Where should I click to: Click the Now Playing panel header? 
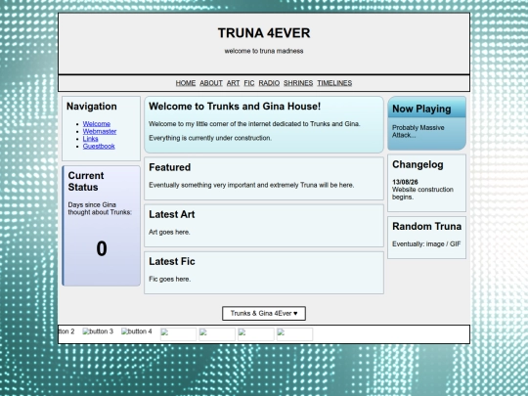pos(427,108)
